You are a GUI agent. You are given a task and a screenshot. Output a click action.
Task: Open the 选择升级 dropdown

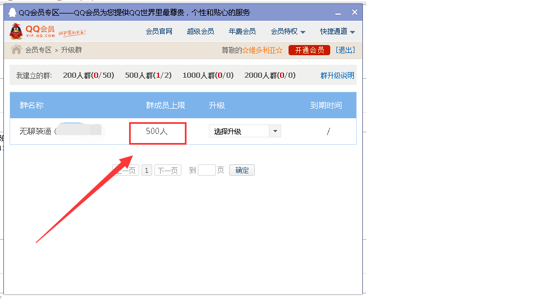click(245, 131)
